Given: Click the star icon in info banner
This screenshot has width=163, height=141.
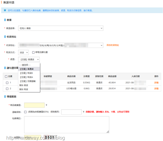Looking at the screenshot, I should pyautogui.click(x=5, y=10).
